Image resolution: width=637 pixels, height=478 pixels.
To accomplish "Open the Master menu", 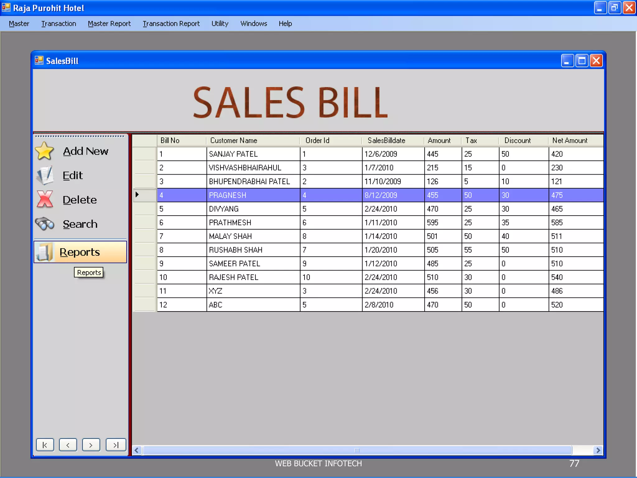I will tap(19, 24).
